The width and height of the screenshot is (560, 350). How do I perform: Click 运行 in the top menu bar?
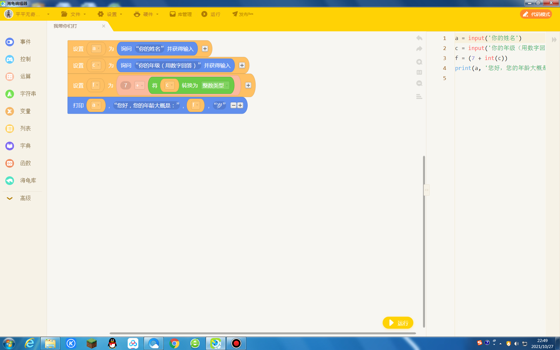pyautogui.click(x=211, y=14)
